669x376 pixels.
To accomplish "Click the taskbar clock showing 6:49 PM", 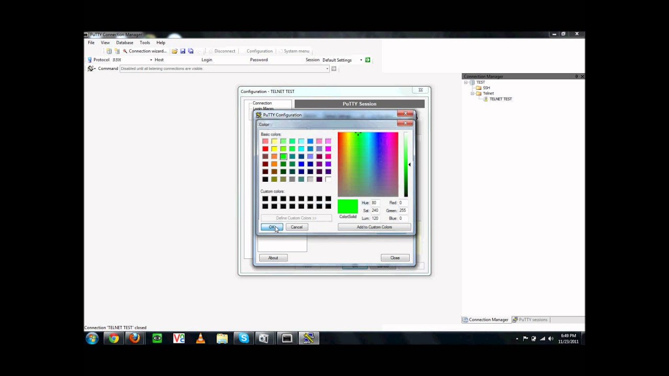I will tap(569, 338).
